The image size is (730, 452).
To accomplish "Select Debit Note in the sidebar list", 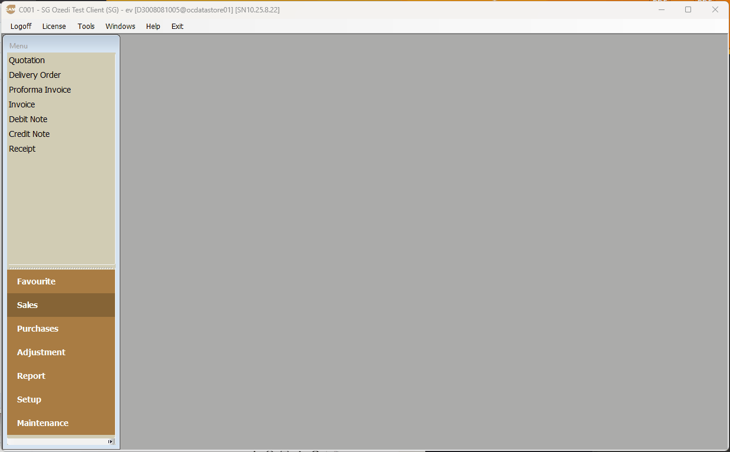I will pos(28,119).
